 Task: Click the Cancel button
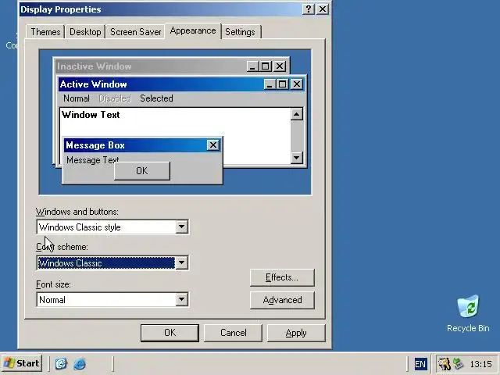click(233, 333)
